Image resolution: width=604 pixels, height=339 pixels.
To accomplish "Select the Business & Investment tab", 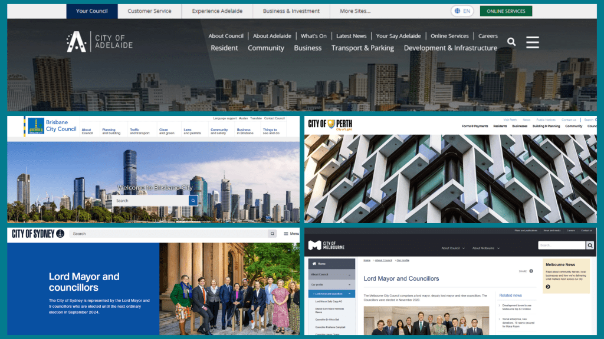I will click(x=291, y=11).
